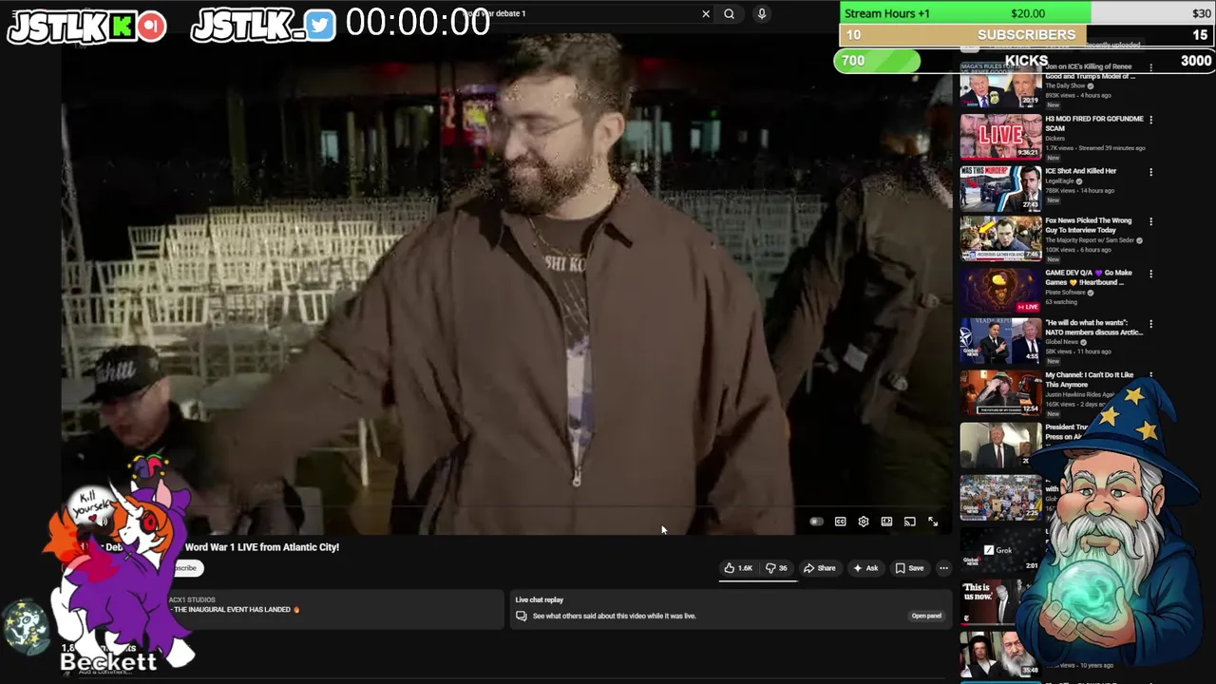Click the H3 LIVE thumbnail
1216x684 pixels.
[x=1000, y=136]
